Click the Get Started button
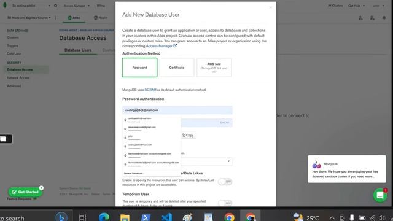 (x=25, y=192)
